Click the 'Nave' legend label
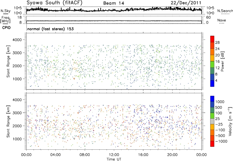 click(x=222, y=20)
